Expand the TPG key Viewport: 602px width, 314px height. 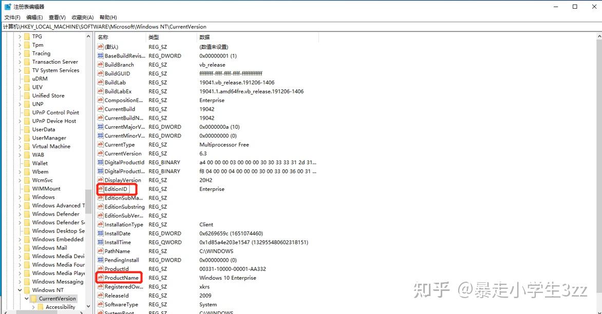[20, 36]
